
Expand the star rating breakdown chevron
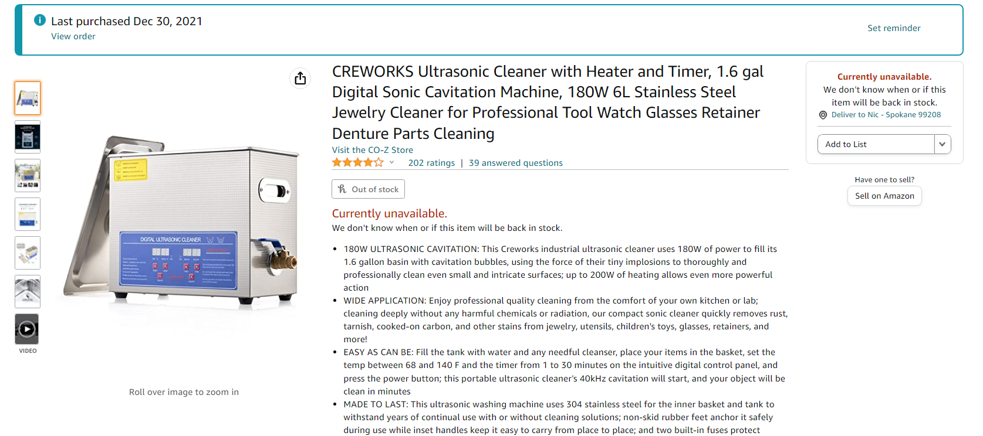391,163
